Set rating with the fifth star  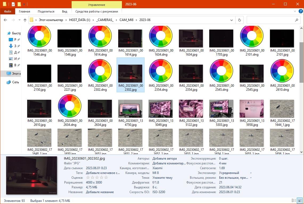point(106,177)
